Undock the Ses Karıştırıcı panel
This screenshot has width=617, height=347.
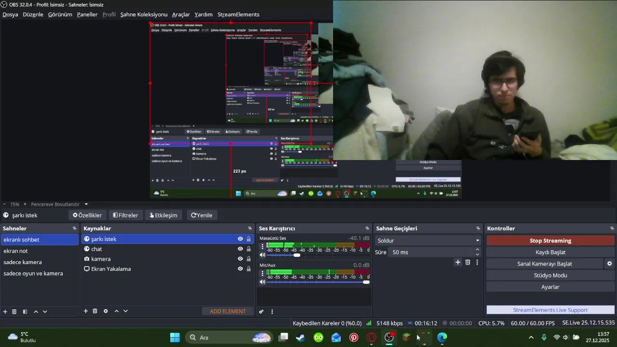367,228
